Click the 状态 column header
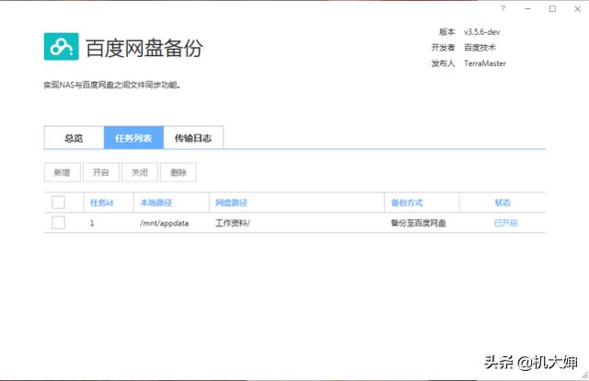The height and width of the screenshot is (381, 589). (502, 202)
